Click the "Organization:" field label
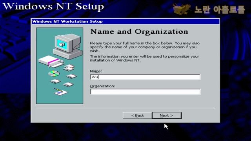The width and height of the screenshot is (251, 141). point(103,86)
